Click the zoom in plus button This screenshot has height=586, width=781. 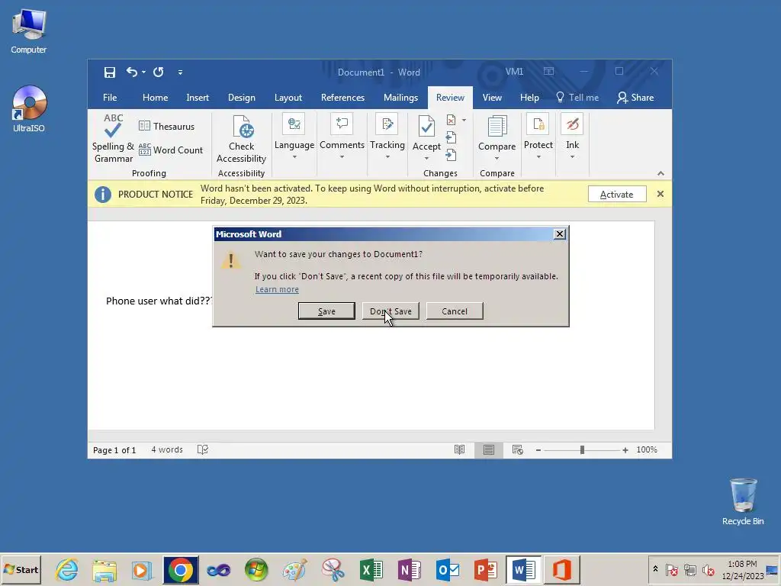coord(625,450)
